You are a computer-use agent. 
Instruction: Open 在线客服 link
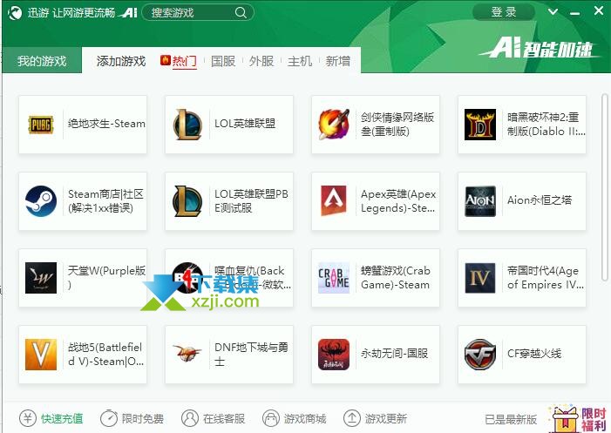224,418
